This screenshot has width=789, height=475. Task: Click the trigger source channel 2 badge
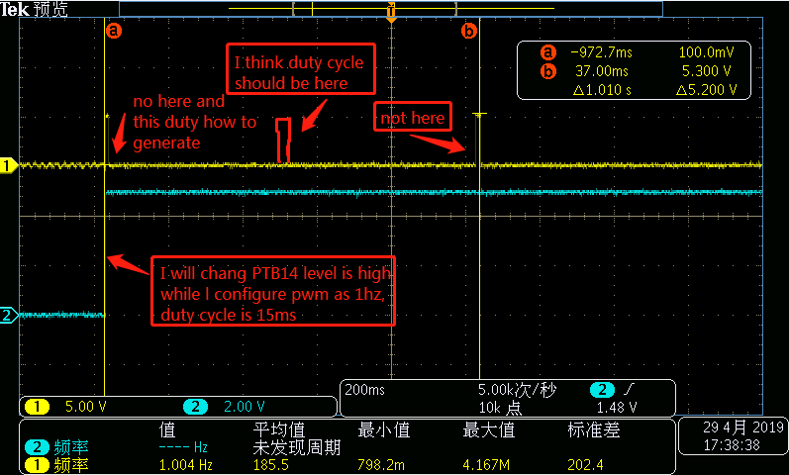[602, 390]
